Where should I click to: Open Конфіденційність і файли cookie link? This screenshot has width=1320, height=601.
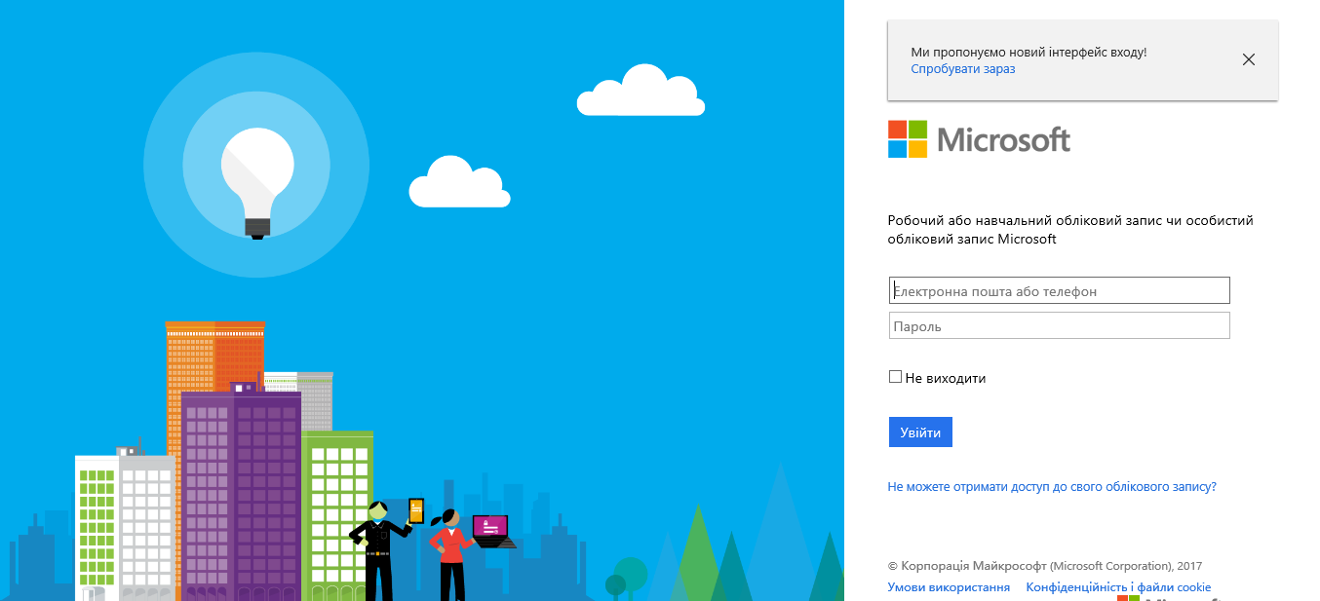click(1118, 587)
